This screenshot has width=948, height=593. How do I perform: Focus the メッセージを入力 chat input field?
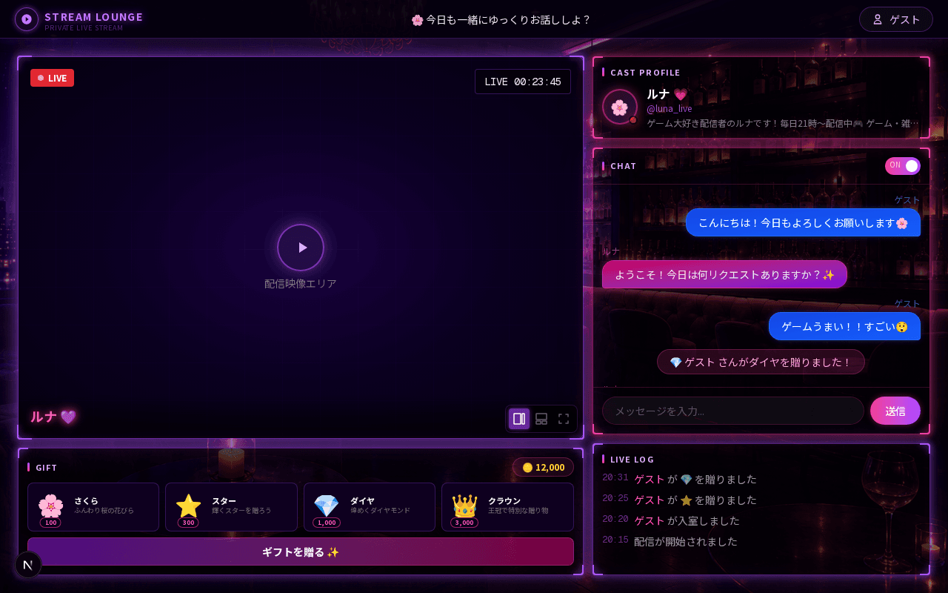[x=733, y=411]
